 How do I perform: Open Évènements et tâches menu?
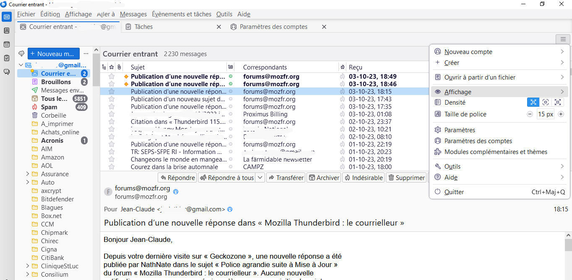point(182,14)
